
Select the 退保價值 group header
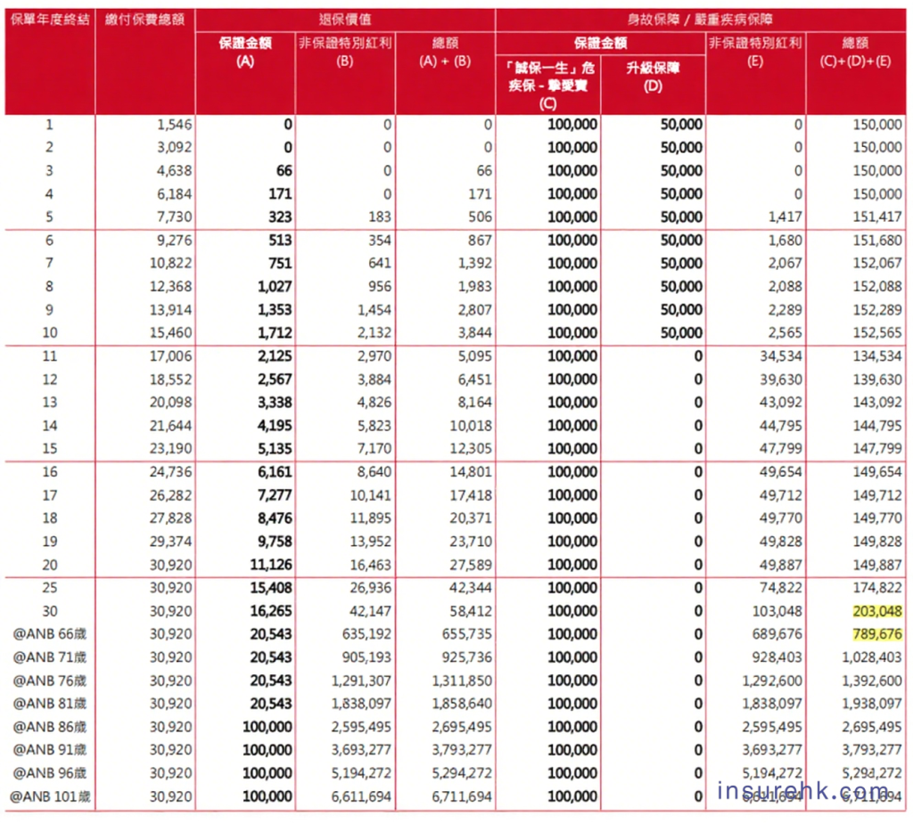click(x=345, y=20)
